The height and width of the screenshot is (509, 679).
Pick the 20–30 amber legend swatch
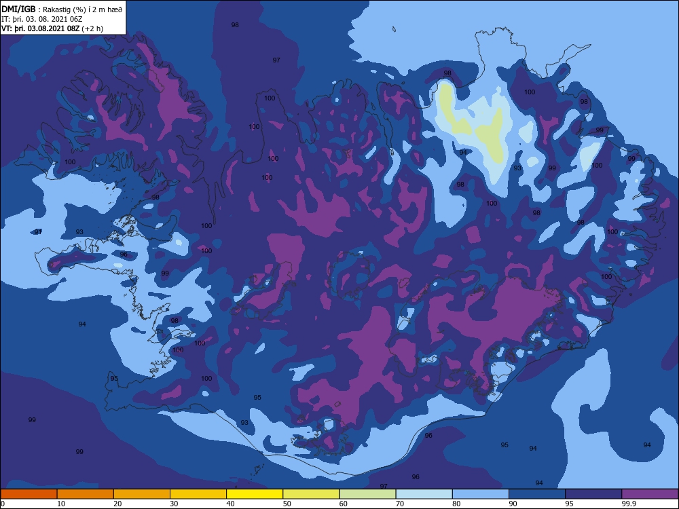tap(142, 494)
